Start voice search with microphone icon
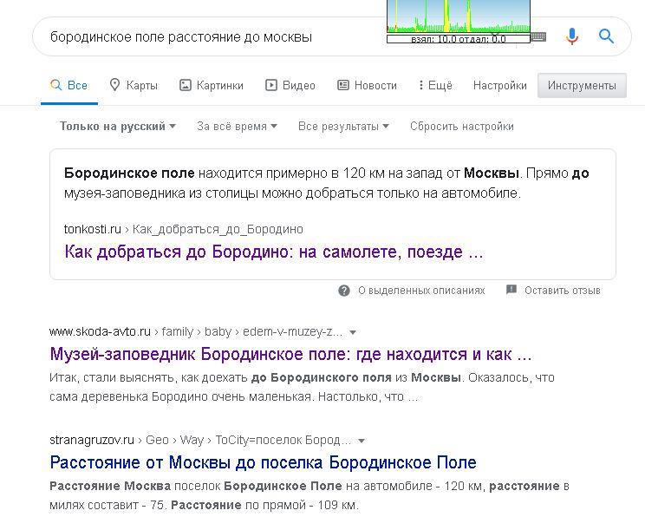The image size is (645, 530). coord(571,36)
